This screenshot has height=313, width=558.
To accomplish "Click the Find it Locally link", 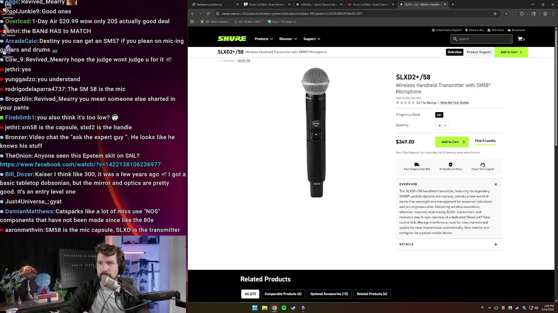I will coord(485,141).
